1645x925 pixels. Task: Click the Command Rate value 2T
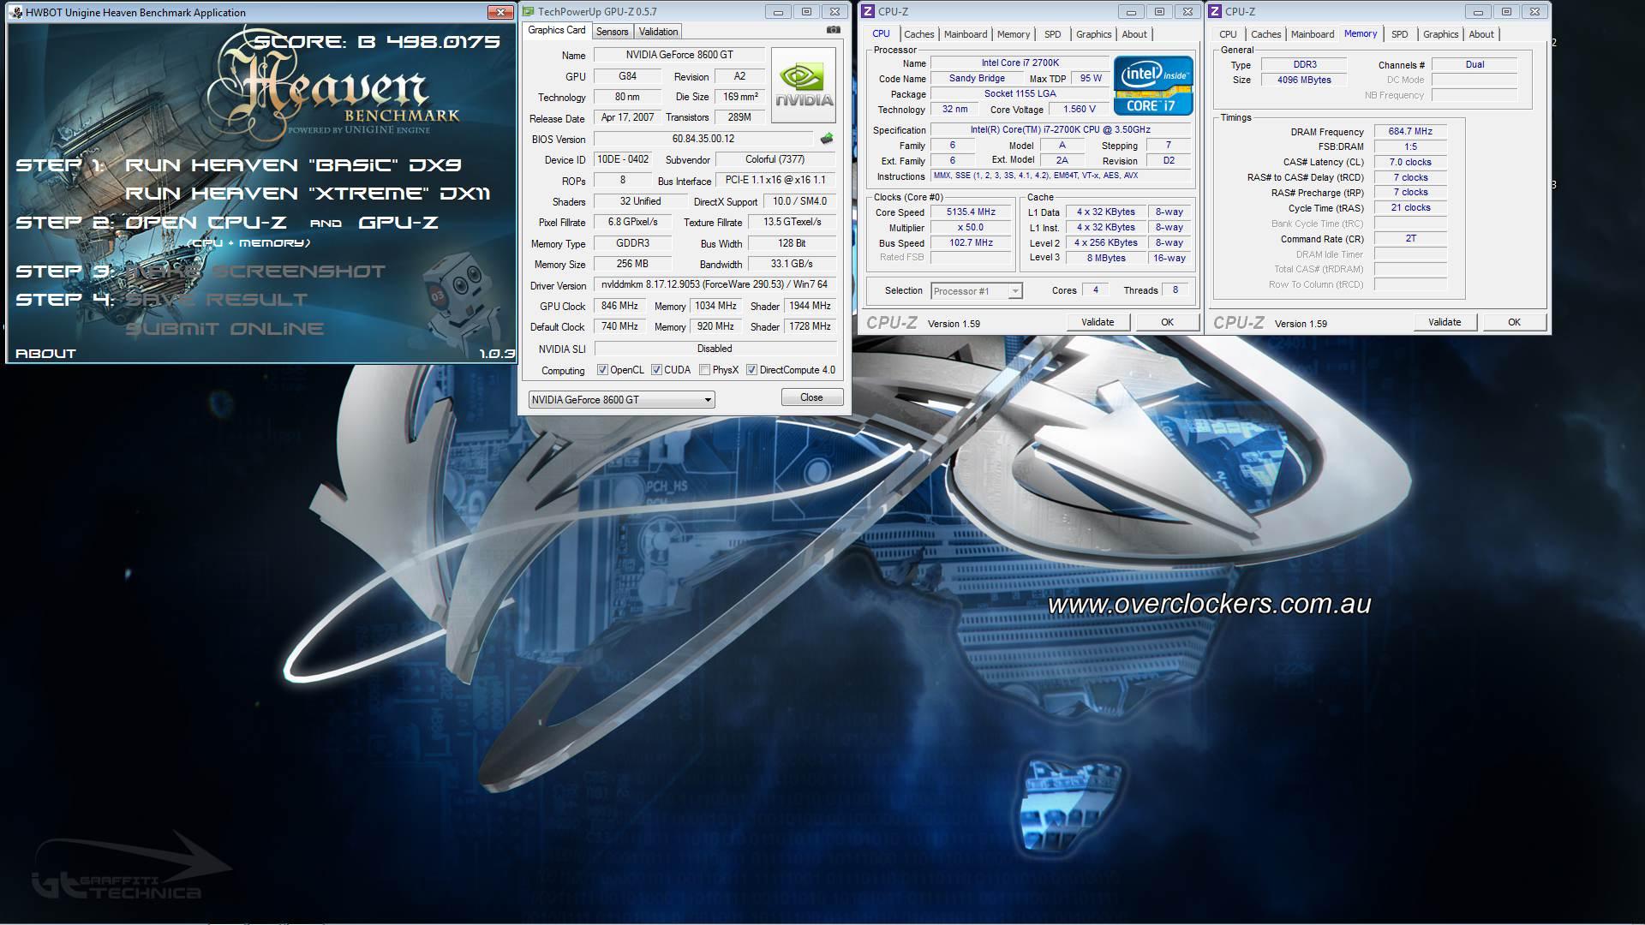1410,239
